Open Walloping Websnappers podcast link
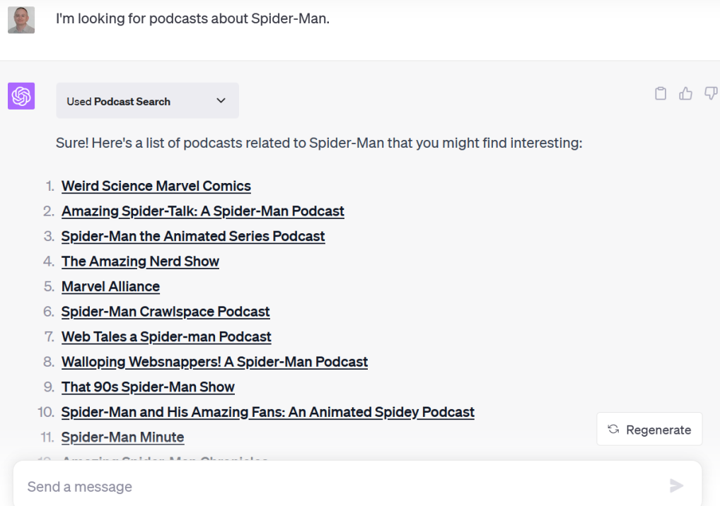Image resolution: width=720 pixels, height=506 pixels. (x=214, y=362)
